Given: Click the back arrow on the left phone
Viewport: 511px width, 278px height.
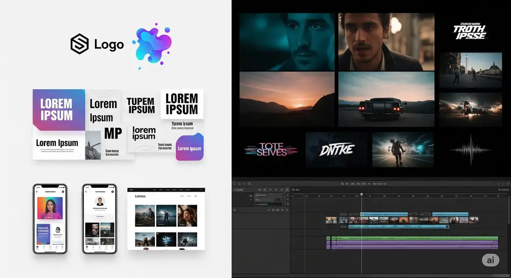Looking at the screenshot, I should (38, 192).
